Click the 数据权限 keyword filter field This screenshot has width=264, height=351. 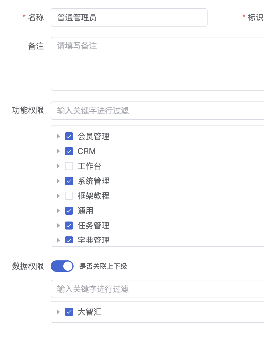coord(157,289)
